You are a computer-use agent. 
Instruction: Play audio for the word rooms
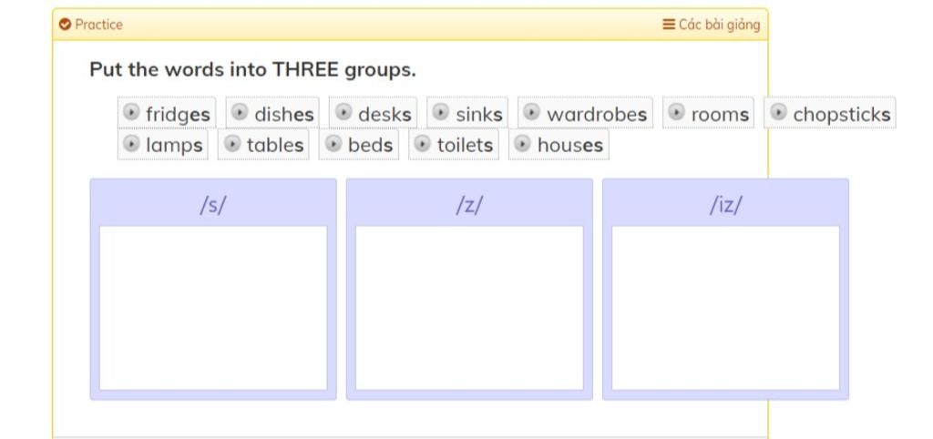coord(676,112)
